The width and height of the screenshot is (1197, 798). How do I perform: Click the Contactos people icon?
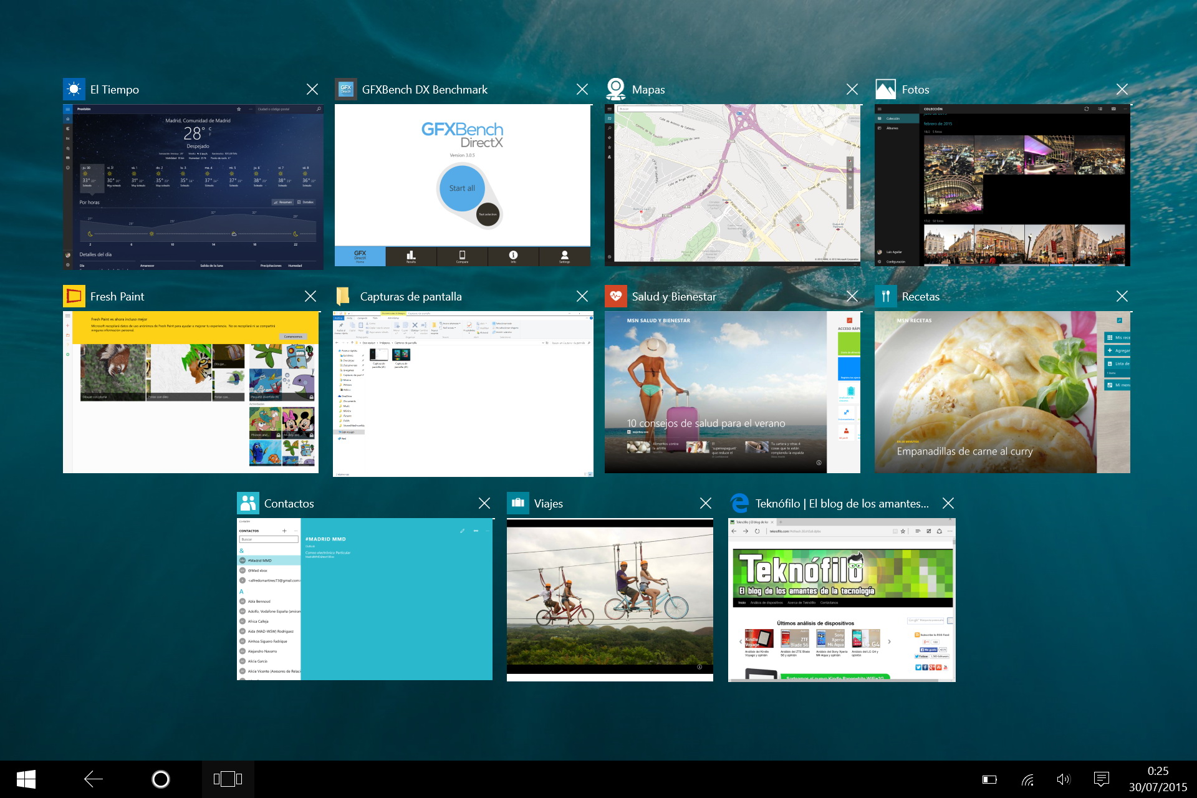pos(248,503)
